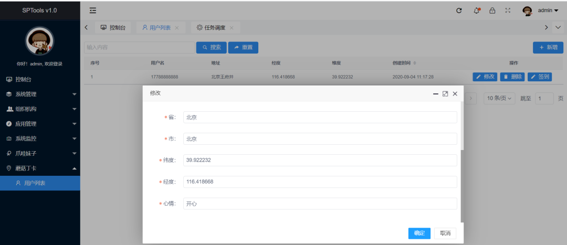Select 用户列表 in the sidebar
This screenshot has width=567, height=245.
(40, 183)
